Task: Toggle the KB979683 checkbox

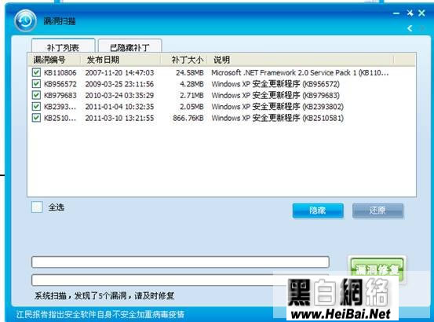Action: [x=36, y=95]
